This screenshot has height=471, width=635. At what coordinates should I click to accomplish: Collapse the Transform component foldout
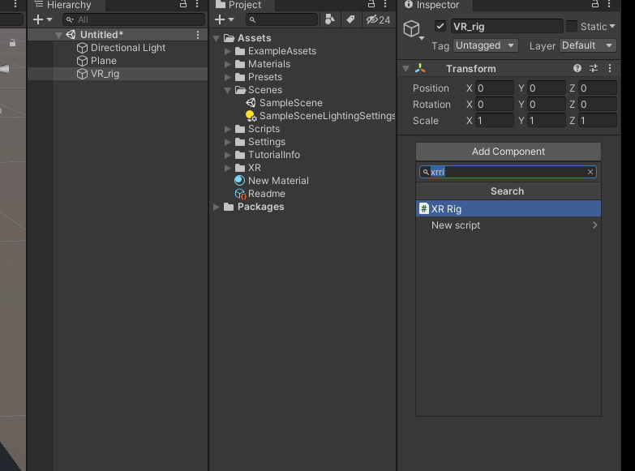(x=405, y=69)
